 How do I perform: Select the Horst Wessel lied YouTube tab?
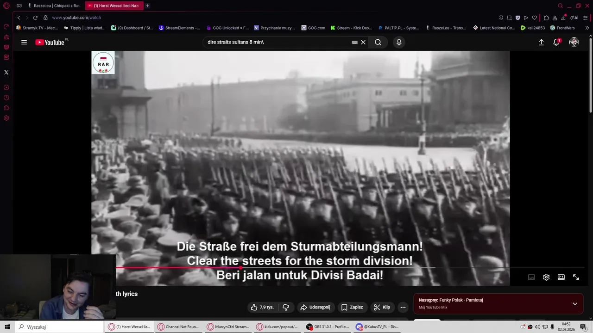[114, 6]
